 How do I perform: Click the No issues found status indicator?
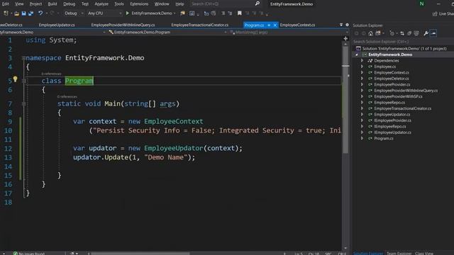click(x=28, y=254)
